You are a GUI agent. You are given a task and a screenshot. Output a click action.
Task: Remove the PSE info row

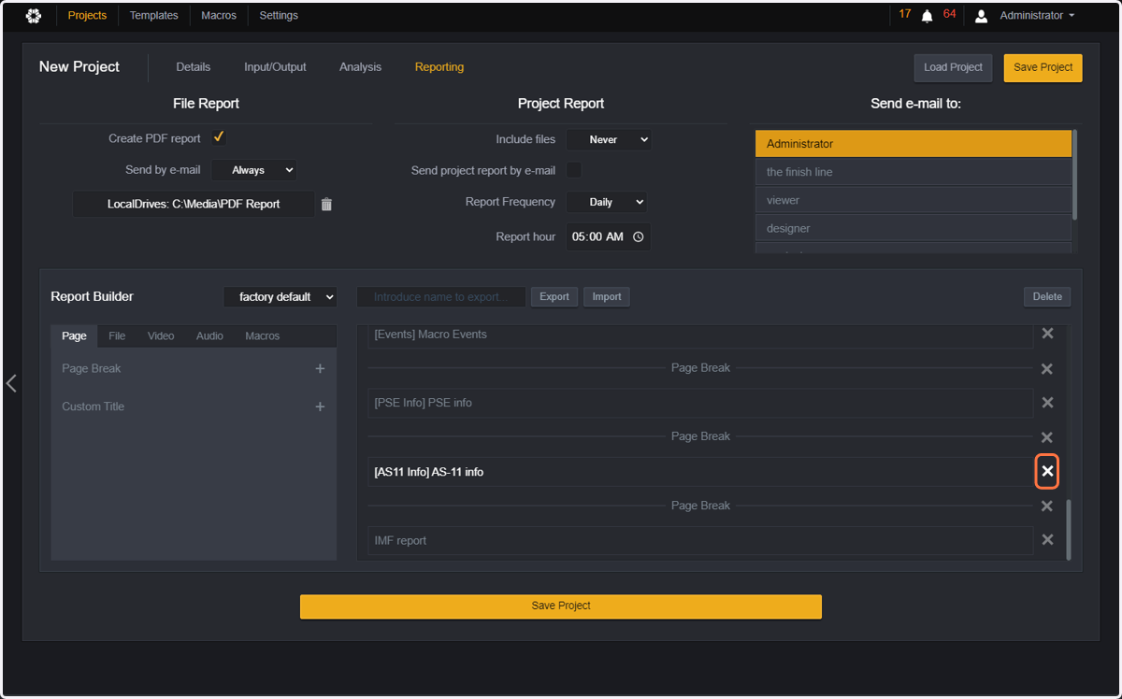click(1047, 403)
